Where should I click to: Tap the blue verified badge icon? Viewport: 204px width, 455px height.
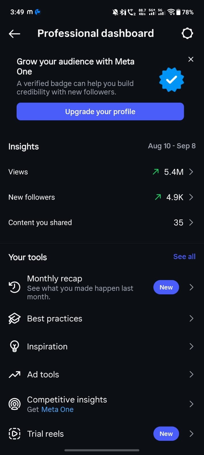click(x=171, y=80)
